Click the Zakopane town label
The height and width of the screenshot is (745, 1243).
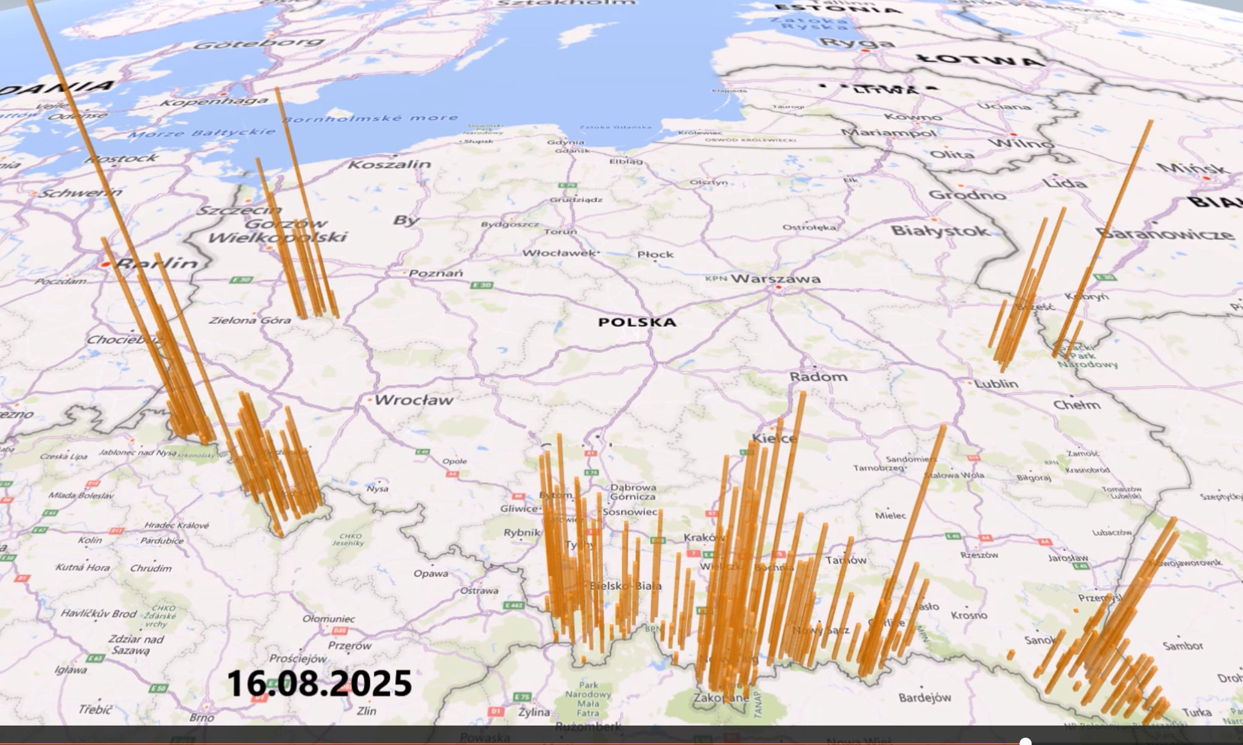pyautogui.click(x=721, y=698)
